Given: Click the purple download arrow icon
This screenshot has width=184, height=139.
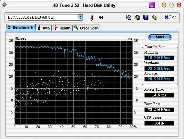Looking at the screenshot, I should [x=152, y=5].
